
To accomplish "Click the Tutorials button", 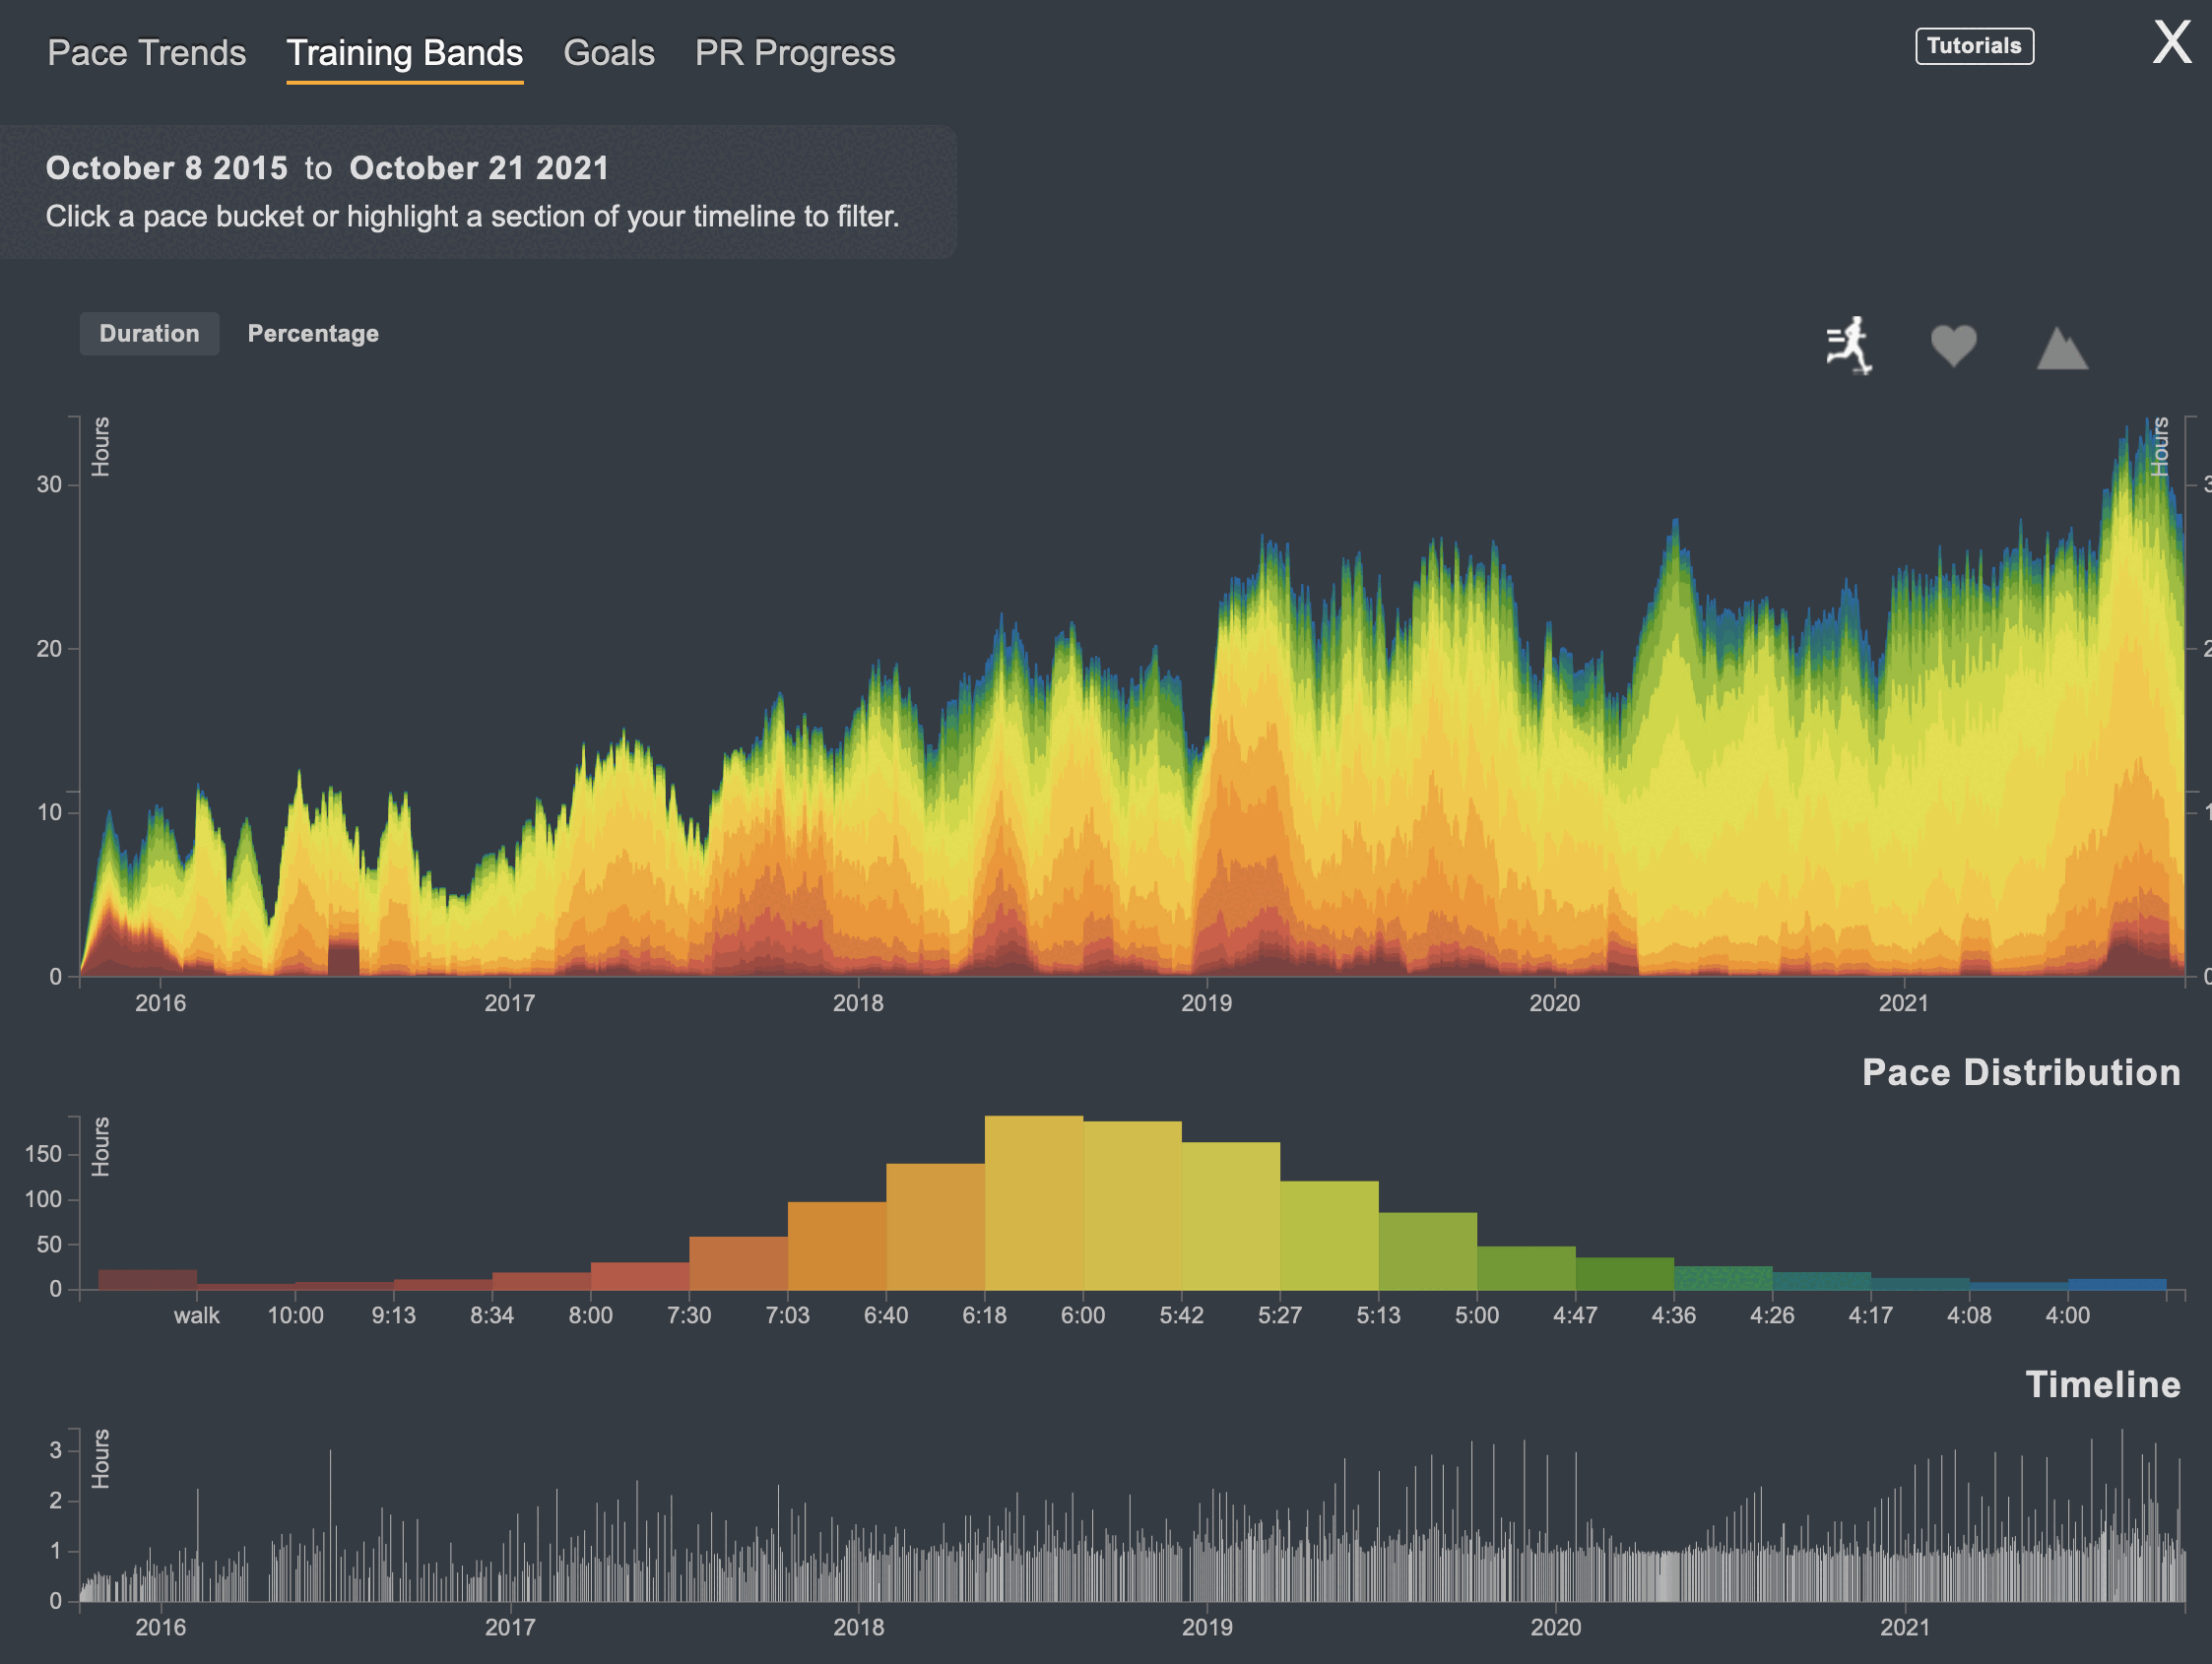I will click(x=1973, y=46).
